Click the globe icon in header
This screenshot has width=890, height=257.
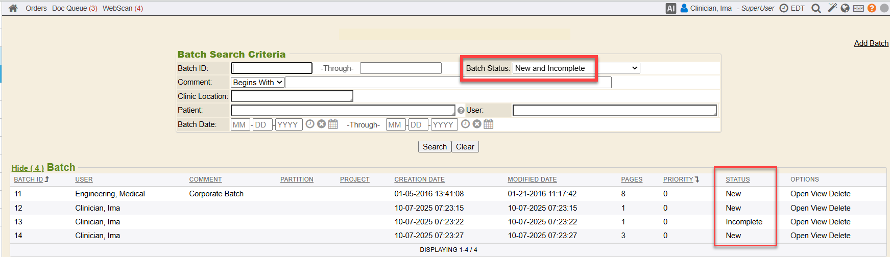click(x=845, y=8)
